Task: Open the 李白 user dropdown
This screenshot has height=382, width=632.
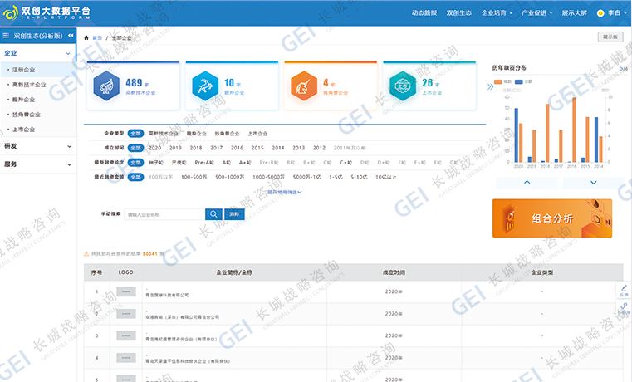Action: pos(617,13)
